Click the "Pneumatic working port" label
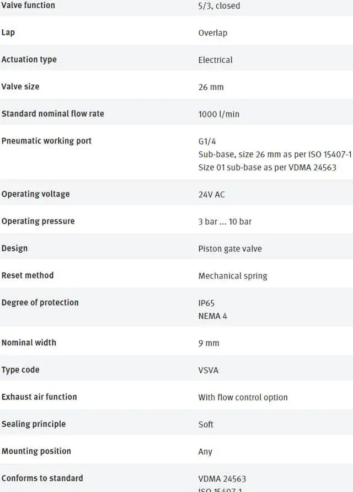The image size is (353, 492). [x=46, y=141]
